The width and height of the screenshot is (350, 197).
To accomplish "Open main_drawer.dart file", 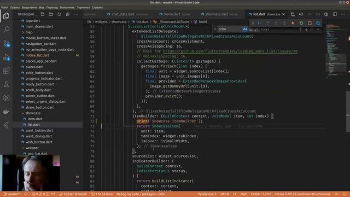I will [x=39, y=26].
